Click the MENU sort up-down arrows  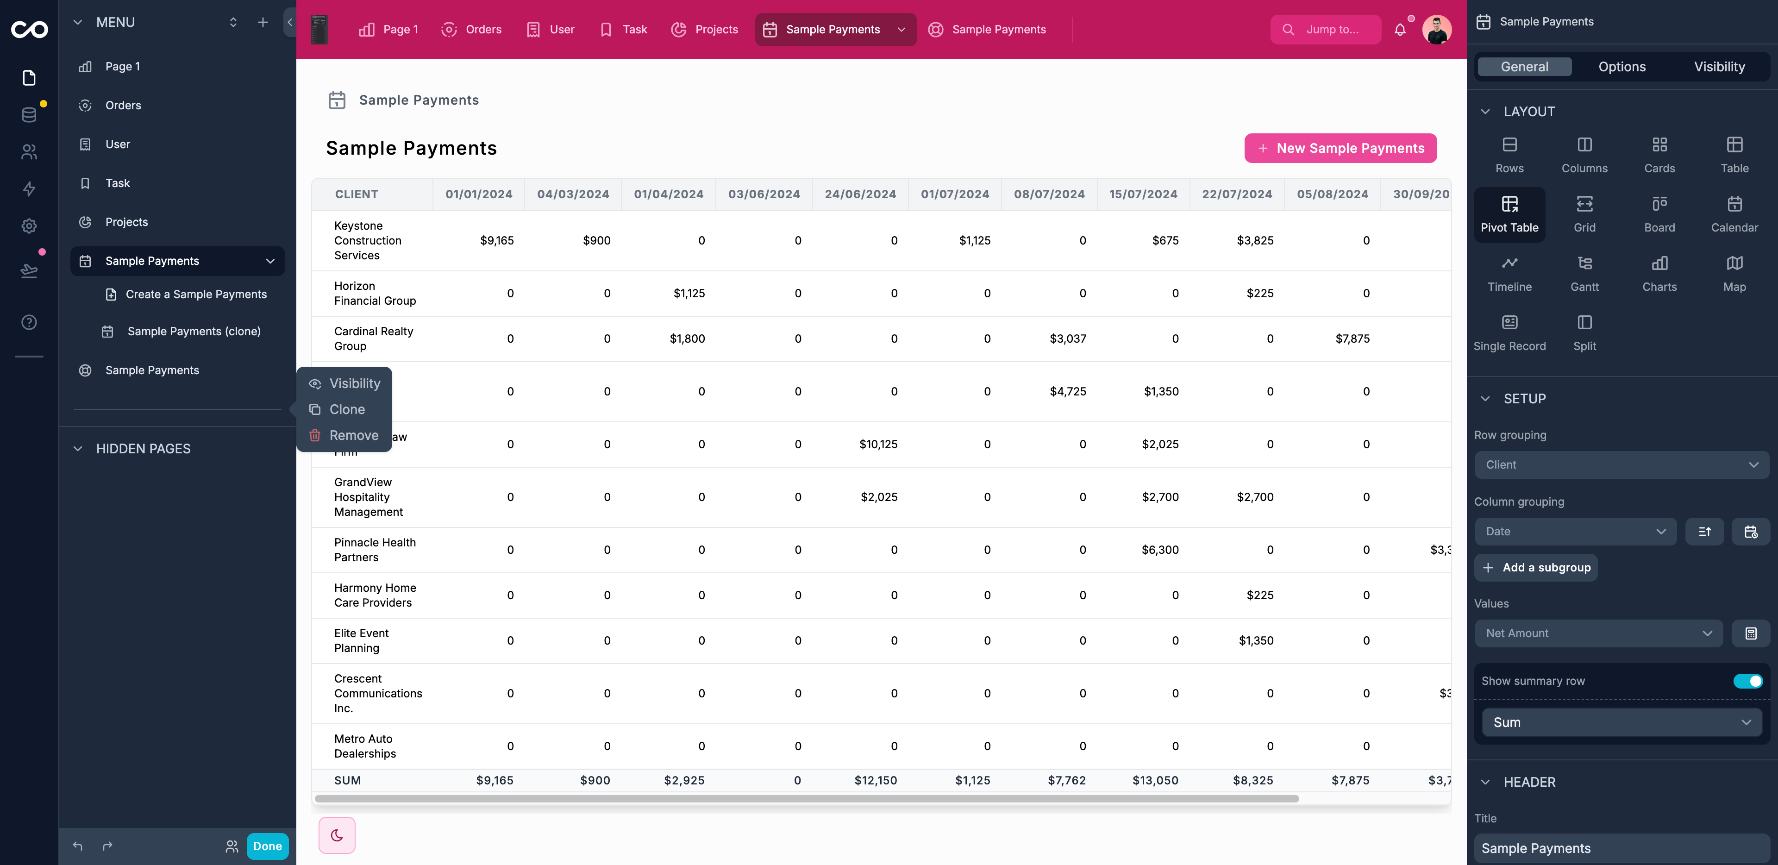(x=233, y=22)
